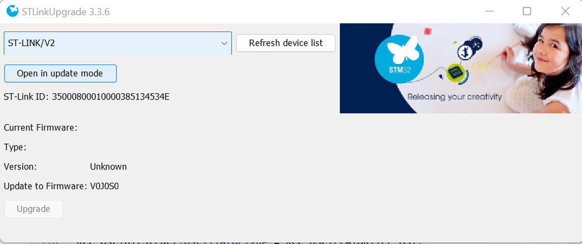582x244 pixels.
Task: Click the Version label
Action: click(20, 167)
